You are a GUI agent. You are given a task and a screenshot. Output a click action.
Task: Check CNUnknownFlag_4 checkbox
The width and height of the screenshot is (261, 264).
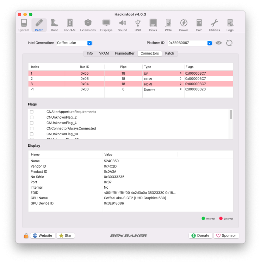tap(32, 123)
